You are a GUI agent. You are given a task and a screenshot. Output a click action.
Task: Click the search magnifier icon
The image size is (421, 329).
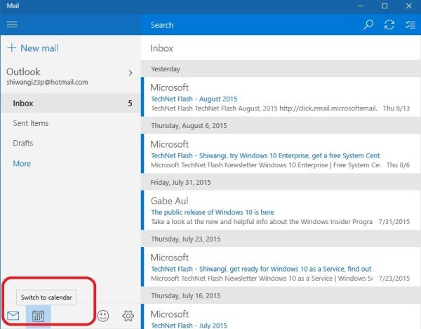[368, 24]
